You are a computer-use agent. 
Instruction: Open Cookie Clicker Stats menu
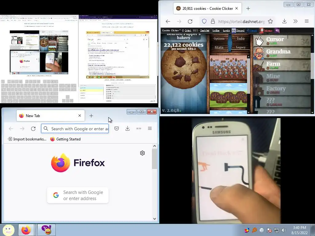[219, 48]
